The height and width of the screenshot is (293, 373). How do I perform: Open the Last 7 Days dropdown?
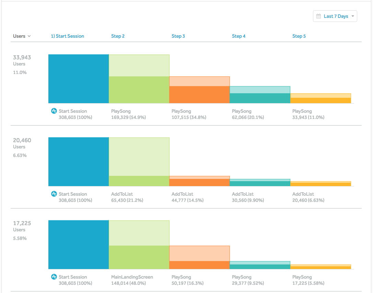click(x=335, y=16)
